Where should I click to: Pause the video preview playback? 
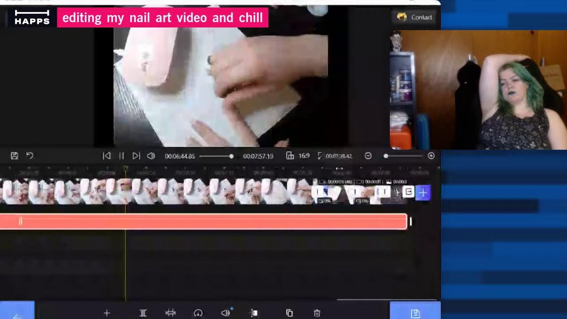point(121,156)
